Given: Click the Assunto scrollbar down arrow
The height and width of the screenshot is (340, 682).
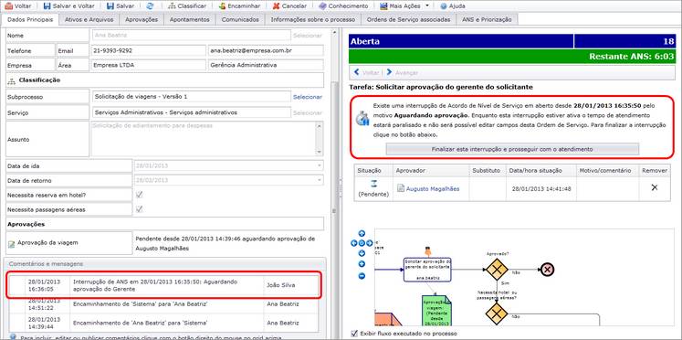Looking at the screenshot, I should 320,152.
